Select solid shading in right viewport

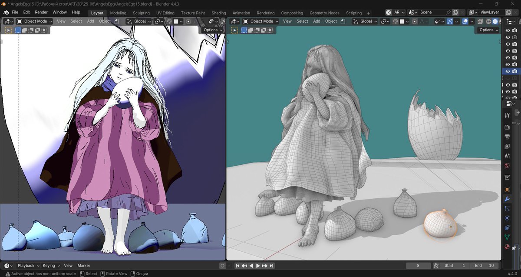click(x=495, y=21)
